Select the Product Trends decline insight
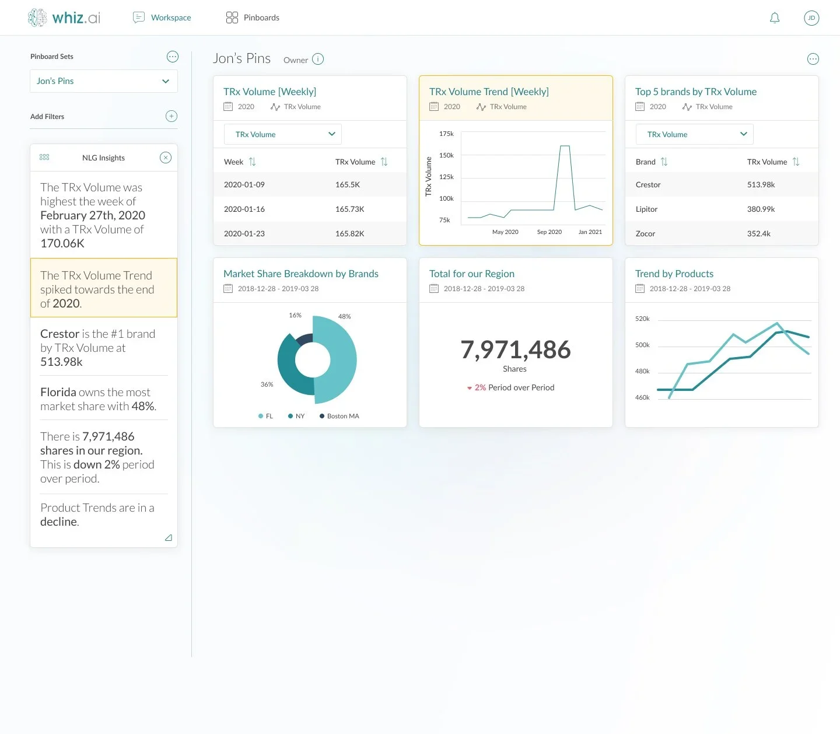The height and width of the screenshot is (734, 840). pyautogui.click(x=104, y=515)
